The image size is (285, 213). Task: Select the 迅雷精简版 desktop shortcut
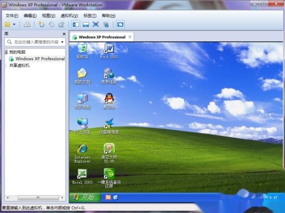109,126
